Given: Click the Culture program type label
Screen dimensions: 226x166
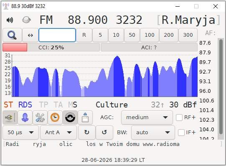Looking at the screenshot, I should pos(112,105).
